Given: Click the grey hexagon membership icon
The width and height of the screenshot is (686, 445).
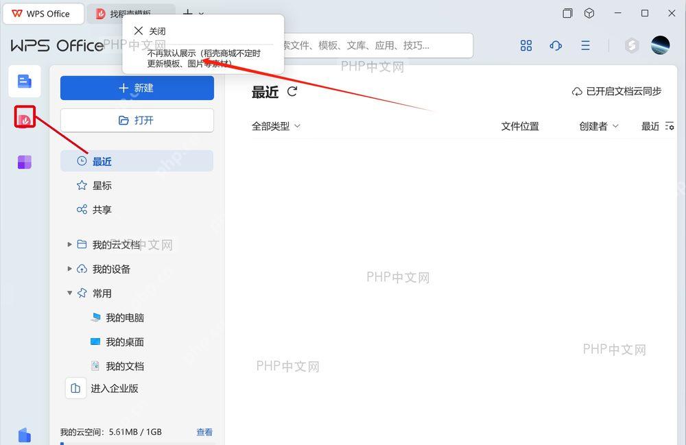Looking at the screenshot, I should pyautogui.click(x=631, y=45).
